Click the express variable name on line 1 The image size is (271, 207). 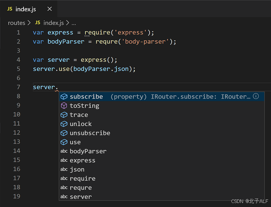click(60, 33)
